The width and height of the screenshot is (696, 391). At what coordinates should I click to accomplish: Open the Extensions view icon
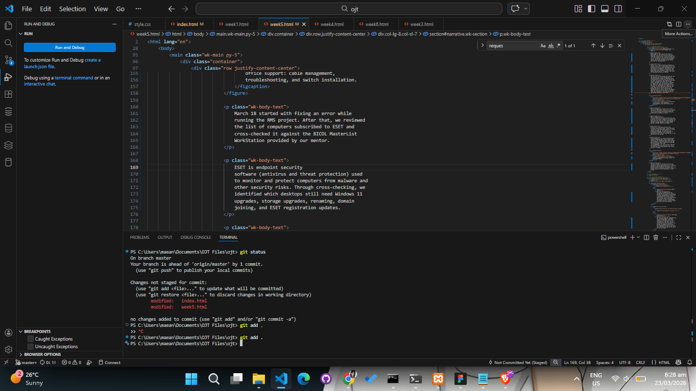tap(8, 94)
